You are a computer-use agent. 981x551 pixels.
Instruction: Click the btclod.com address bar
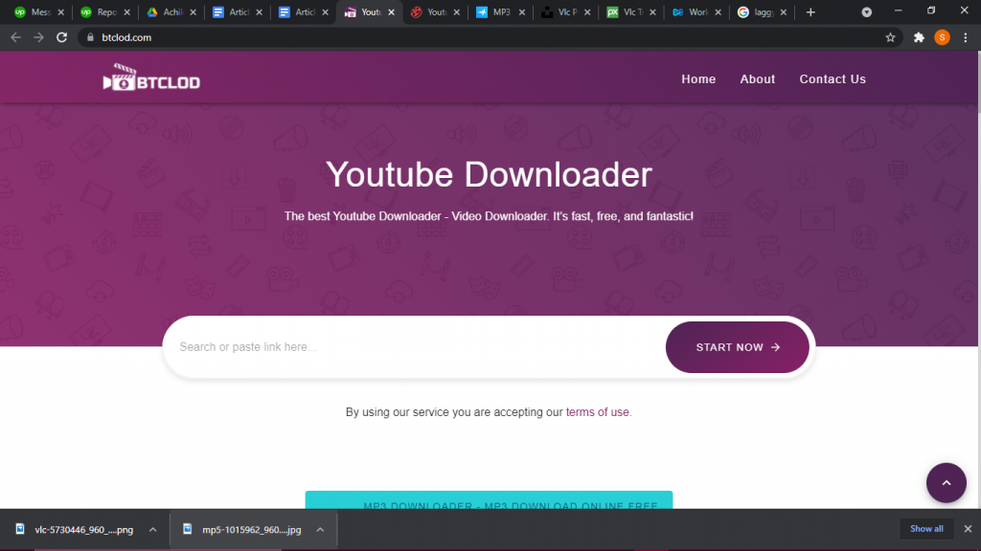click(488, 37)
